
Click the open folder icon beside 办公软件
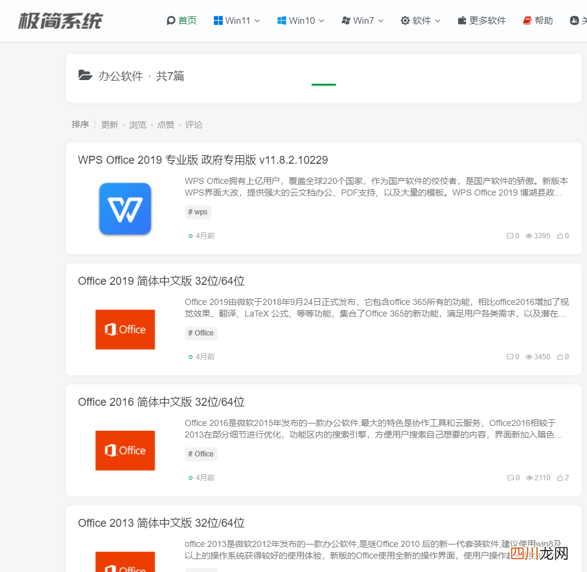[x=86, y=75]
